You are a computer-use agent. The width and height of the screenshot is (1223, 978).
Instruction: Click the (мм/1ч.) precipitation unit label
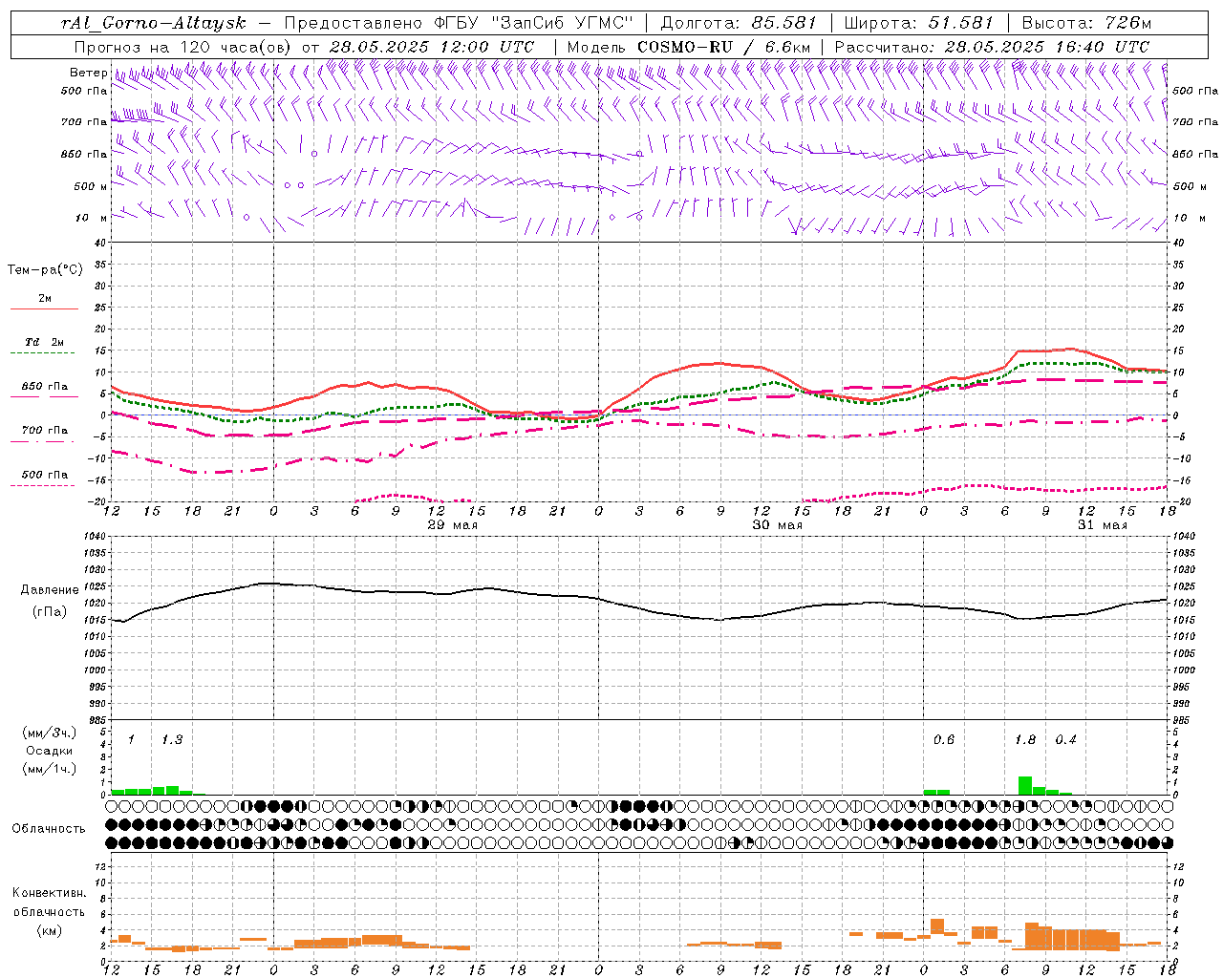[x=49, y=769]
